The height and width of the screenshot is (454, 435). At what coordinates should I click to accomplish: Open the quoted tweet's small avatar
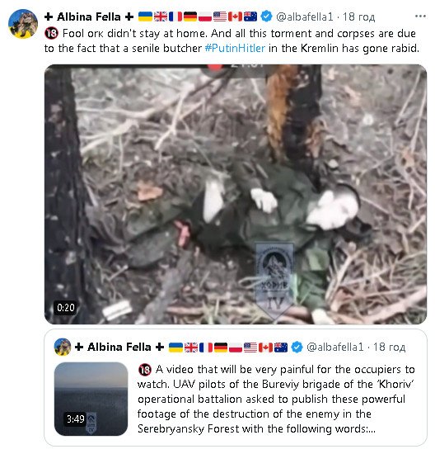(63, 347)
